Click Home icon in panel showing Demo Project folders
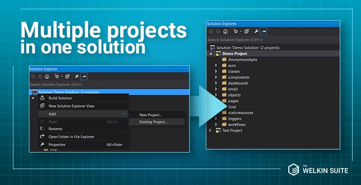 pos(225,31)
